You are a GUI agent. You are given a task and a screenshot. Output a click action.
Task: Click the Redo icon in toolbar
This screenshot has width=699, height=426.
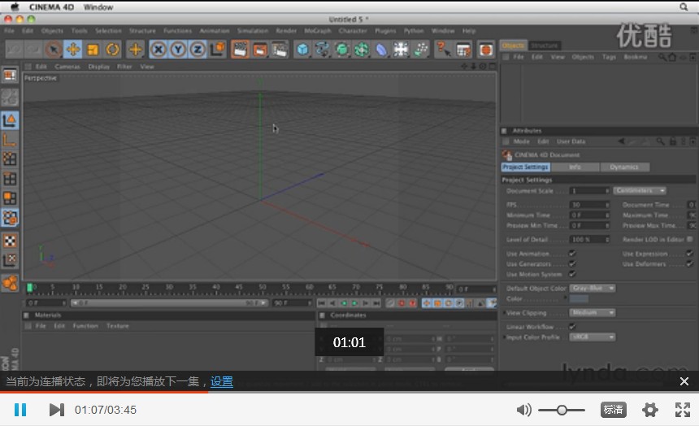33,49
